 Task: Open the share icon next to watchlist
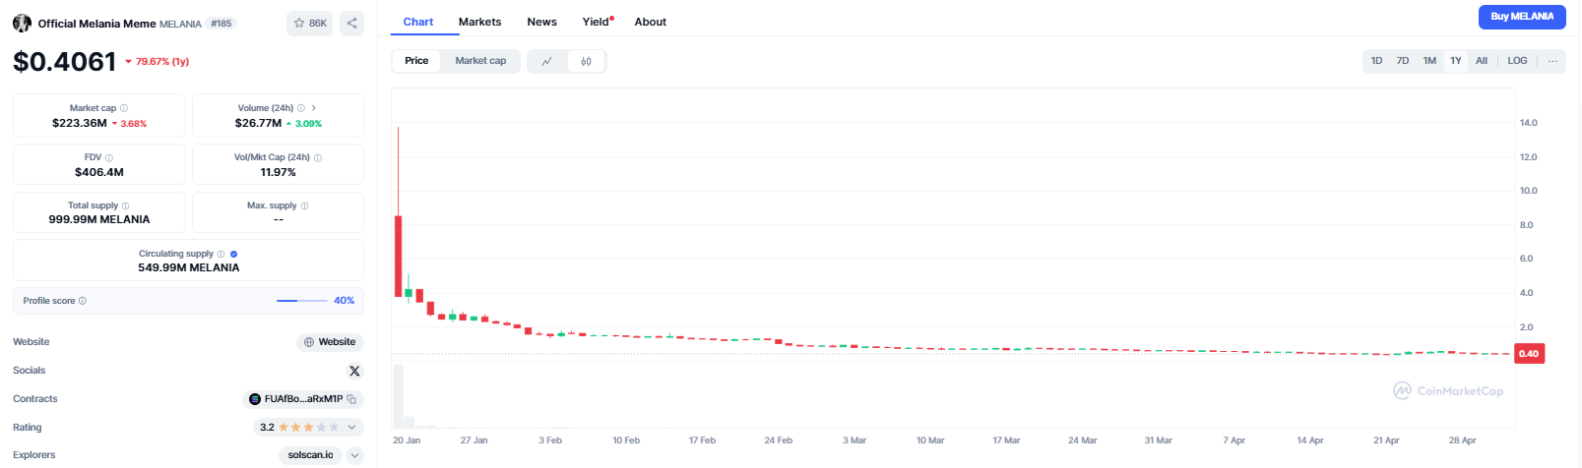(x=351, y=23)
